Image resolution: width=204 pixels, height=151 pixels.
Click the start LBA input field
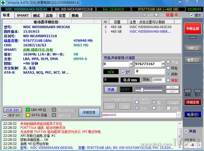point(116,64)
